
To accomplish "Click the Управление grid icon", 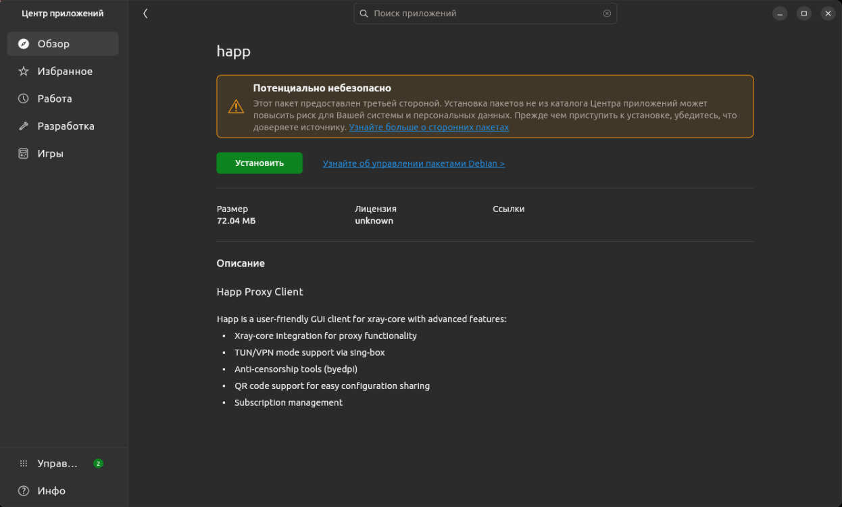I will (x=24, y=464).
